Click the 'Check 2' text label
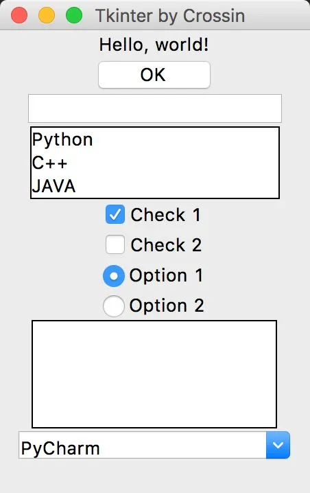The height and width of the screenshot is (493, 310). (166, 245)
